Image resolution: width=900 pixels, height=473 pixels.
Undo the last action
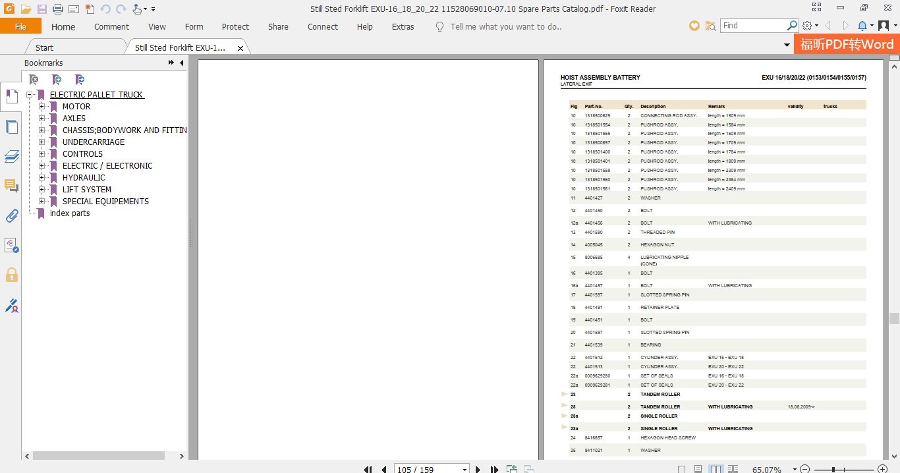click(x=105, y=9)
